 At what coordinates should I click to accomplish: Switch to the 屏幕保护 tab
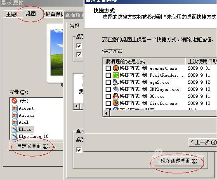(x=54, y=14)
